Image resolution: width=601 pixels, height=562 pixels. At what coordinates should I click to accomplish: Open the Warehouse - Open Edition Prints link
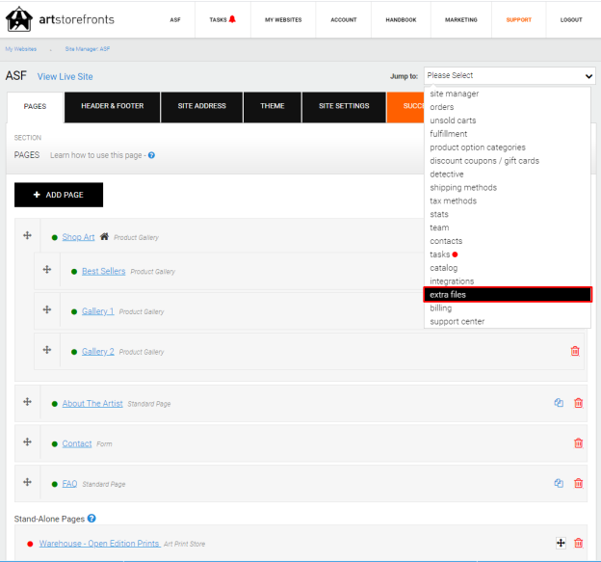[x=99, y=544]
